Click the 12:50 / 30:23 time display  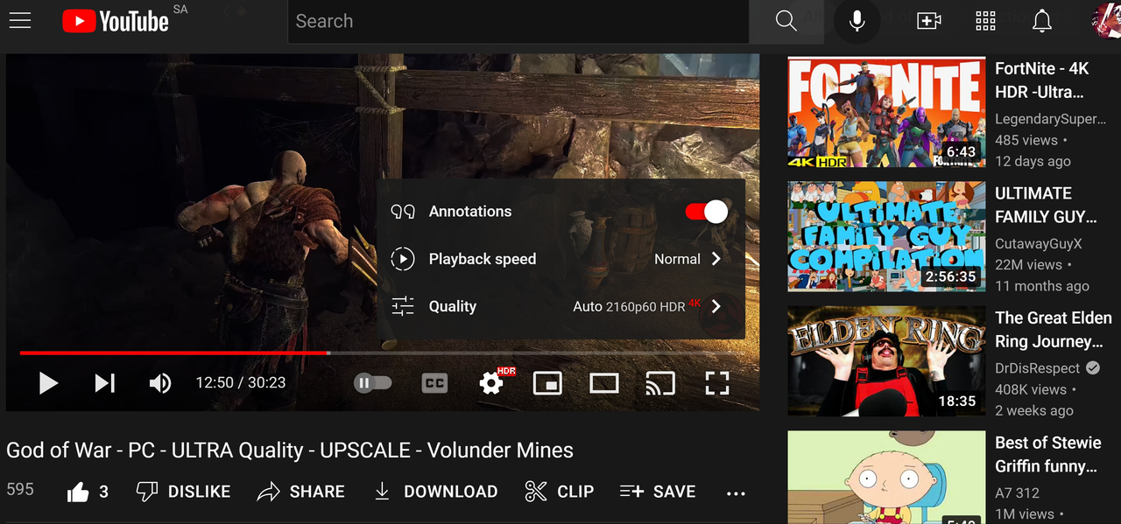point(241,383)
